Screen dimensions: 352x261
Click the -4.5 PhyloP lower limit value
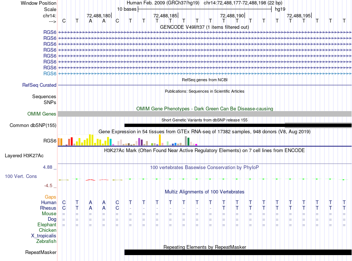(x=48, y=186)
